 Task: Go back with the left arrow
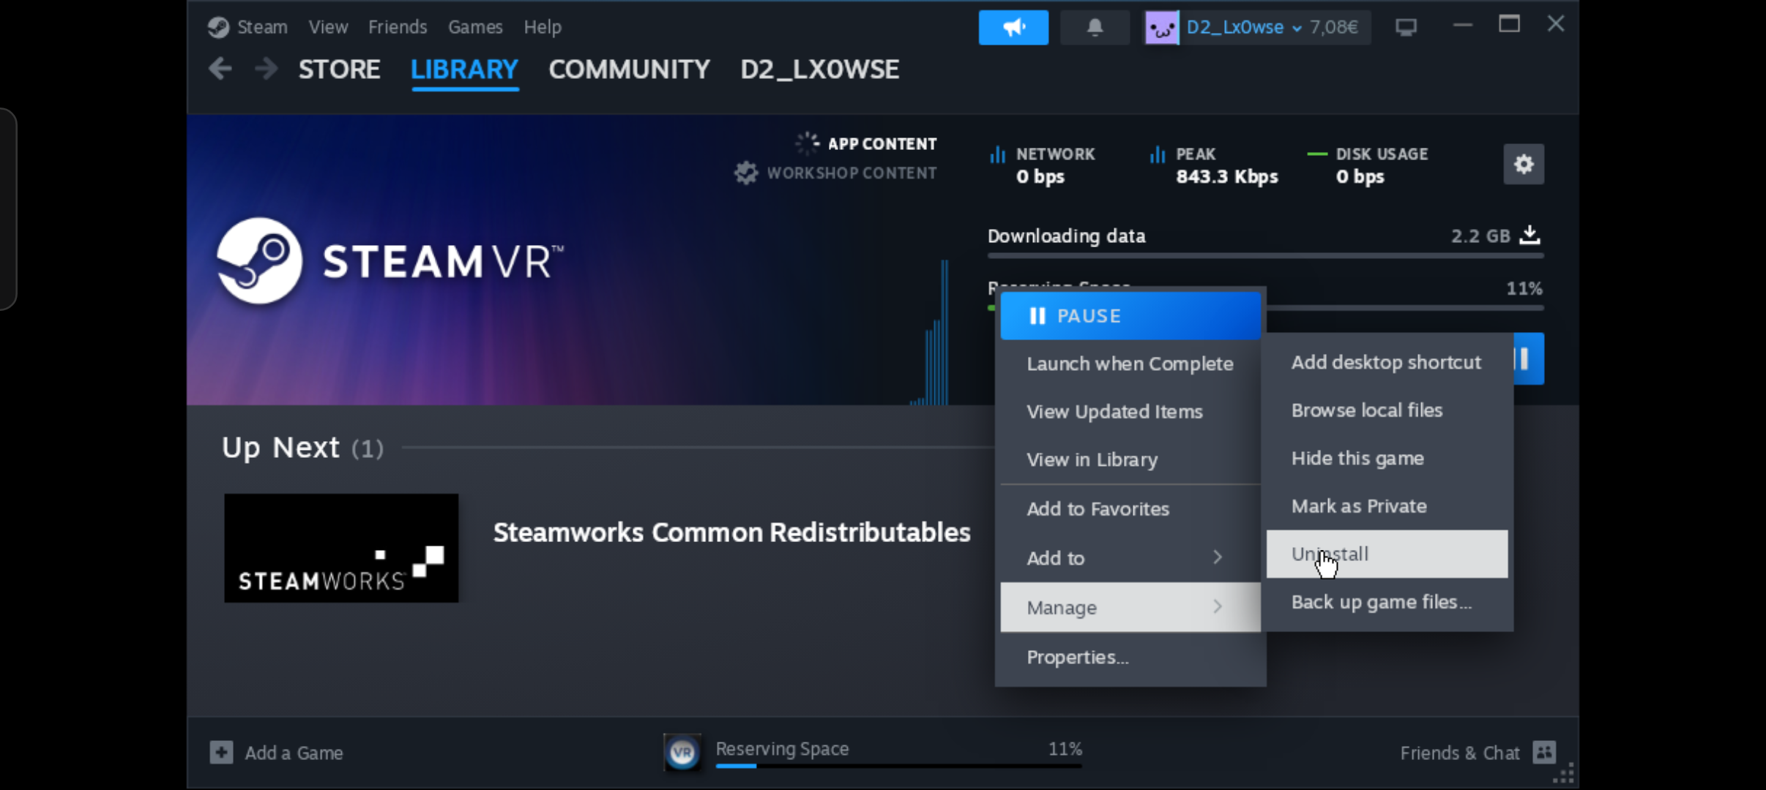[x=220, y=69]
